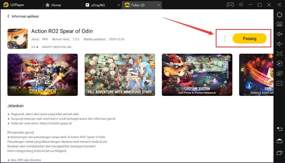Screen dimensions: 285x163
Task: Click the version number 1.0.2
Action: point(76,39)
